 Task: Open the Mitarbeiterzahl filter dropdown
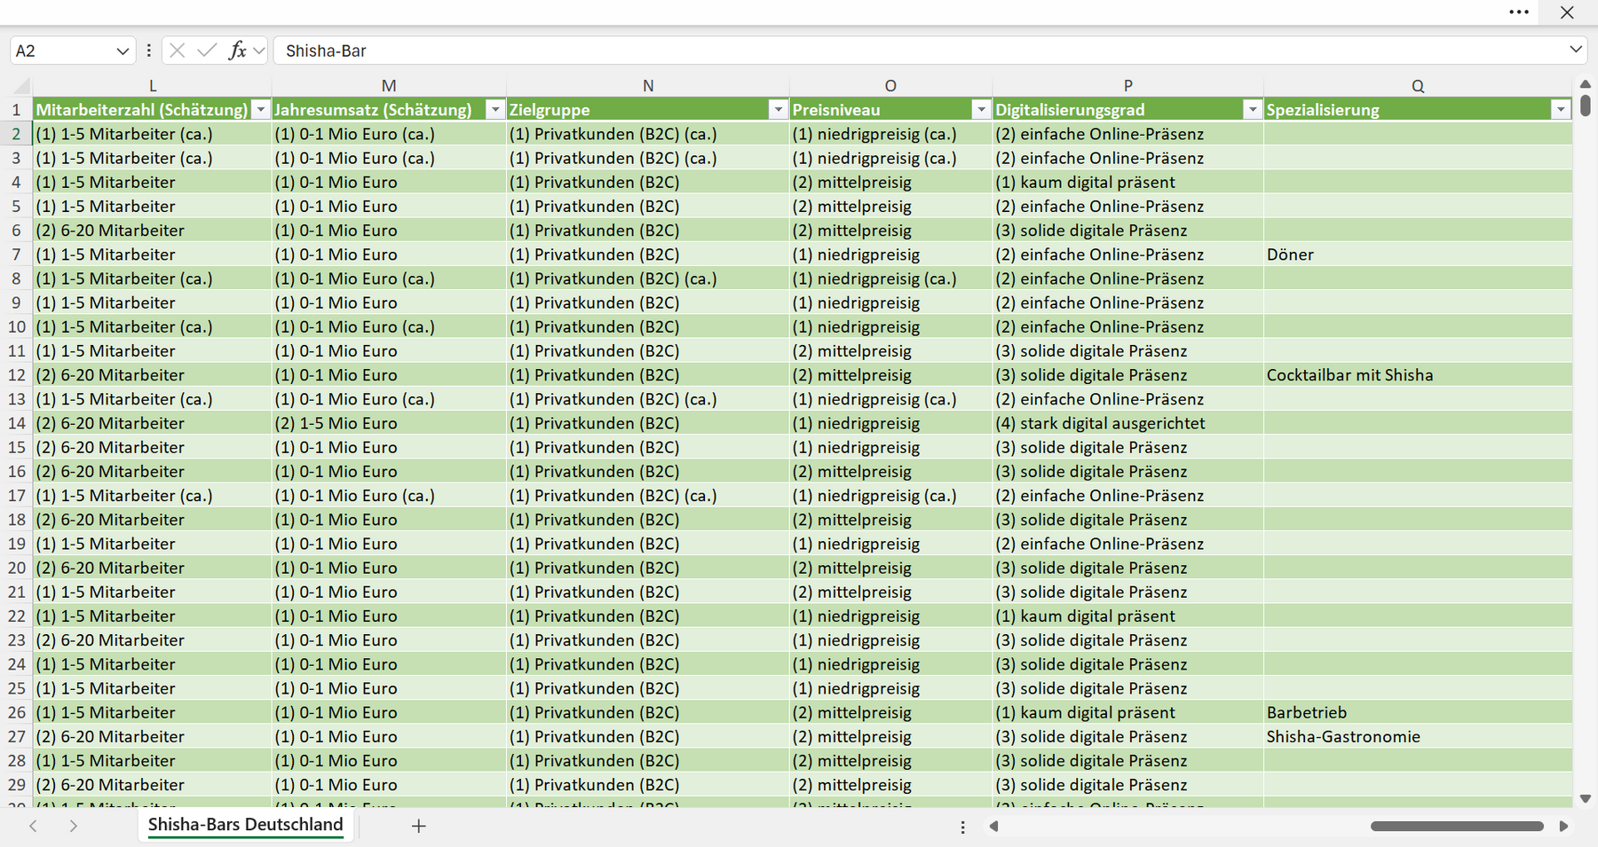pos(260,110)
